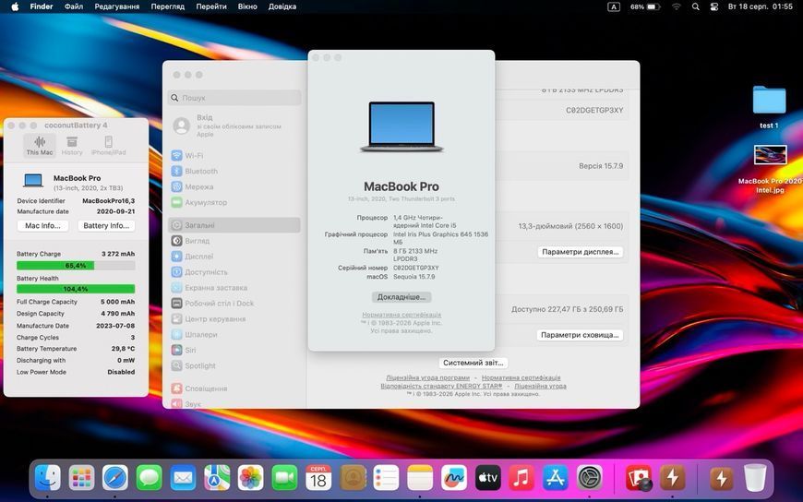Select Акумулятор in Settings sidebar
Image resolution: width=803 pixels, height=502 pixels.
234,202
